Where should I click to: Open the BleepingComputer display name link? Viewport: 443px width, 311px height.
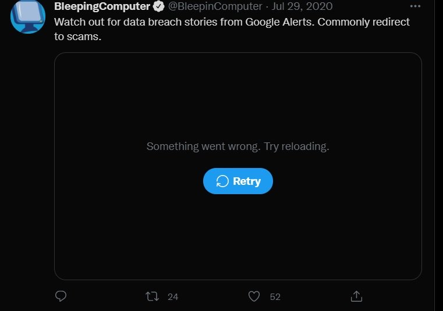point(102,6)
